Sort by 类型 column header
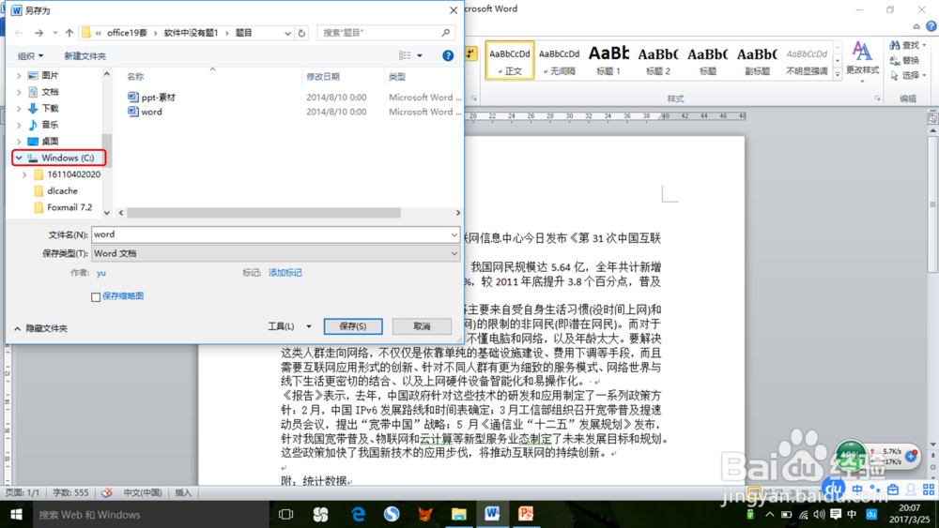The image size is (939, 528). (397, 77)
